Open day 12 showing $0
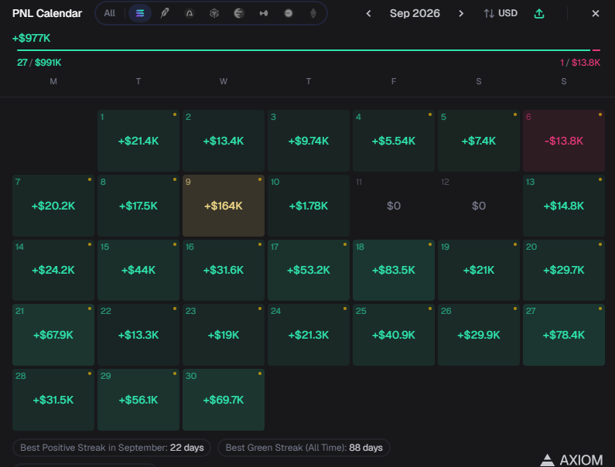 (479, 206)
